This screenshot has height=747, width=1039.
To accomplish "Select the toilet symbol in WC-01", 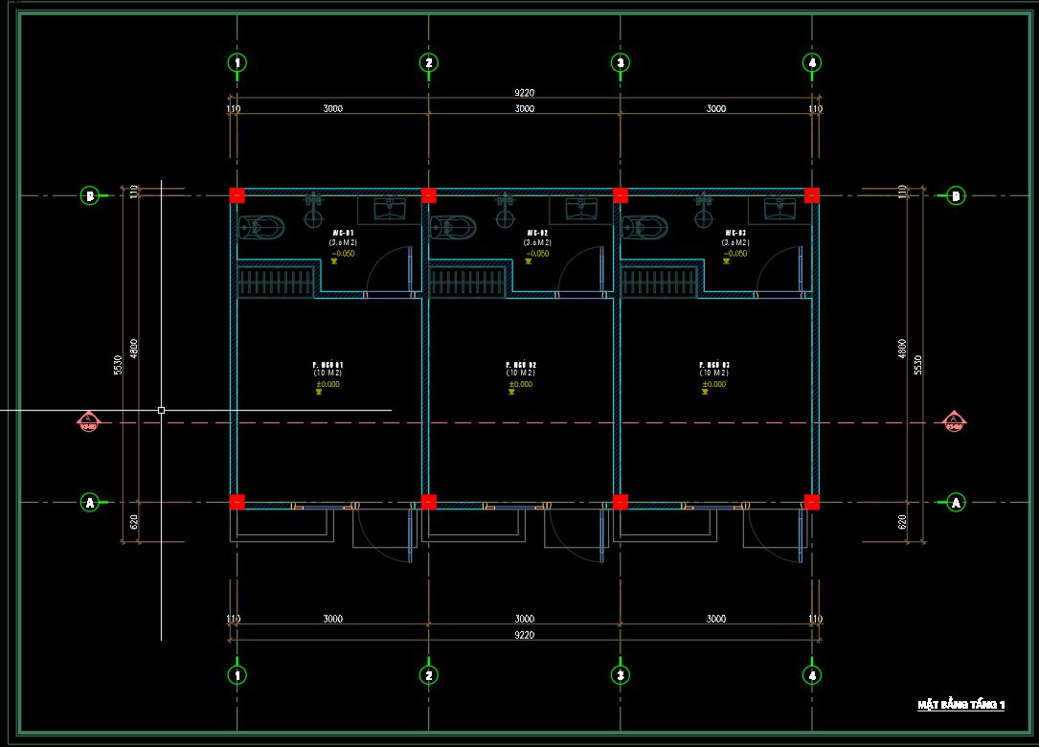I will point(261,227).
